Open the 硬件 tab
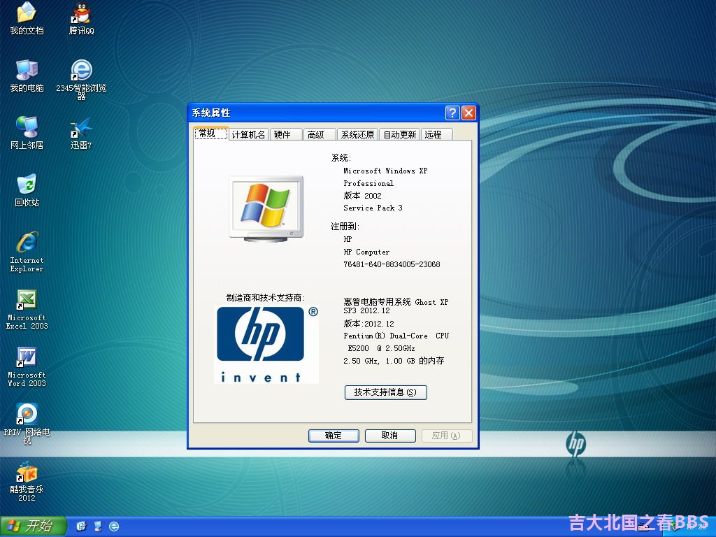 285,134
